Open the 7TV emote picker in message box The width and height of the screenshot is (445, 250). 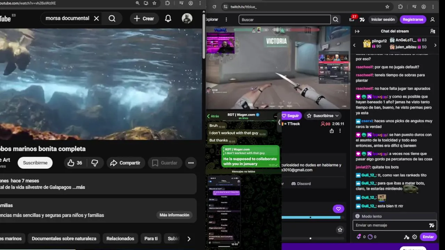(x=431, y=225)
